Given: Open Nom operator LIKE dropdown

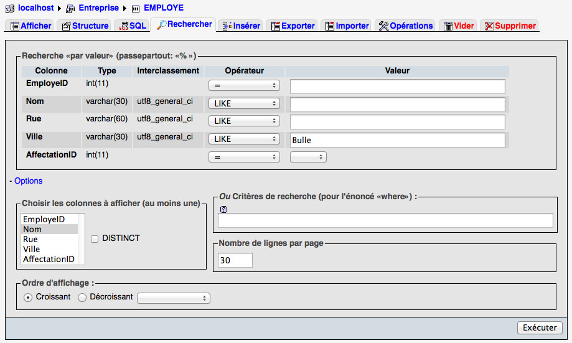Looking at the screenshot, I should point(244,103).
